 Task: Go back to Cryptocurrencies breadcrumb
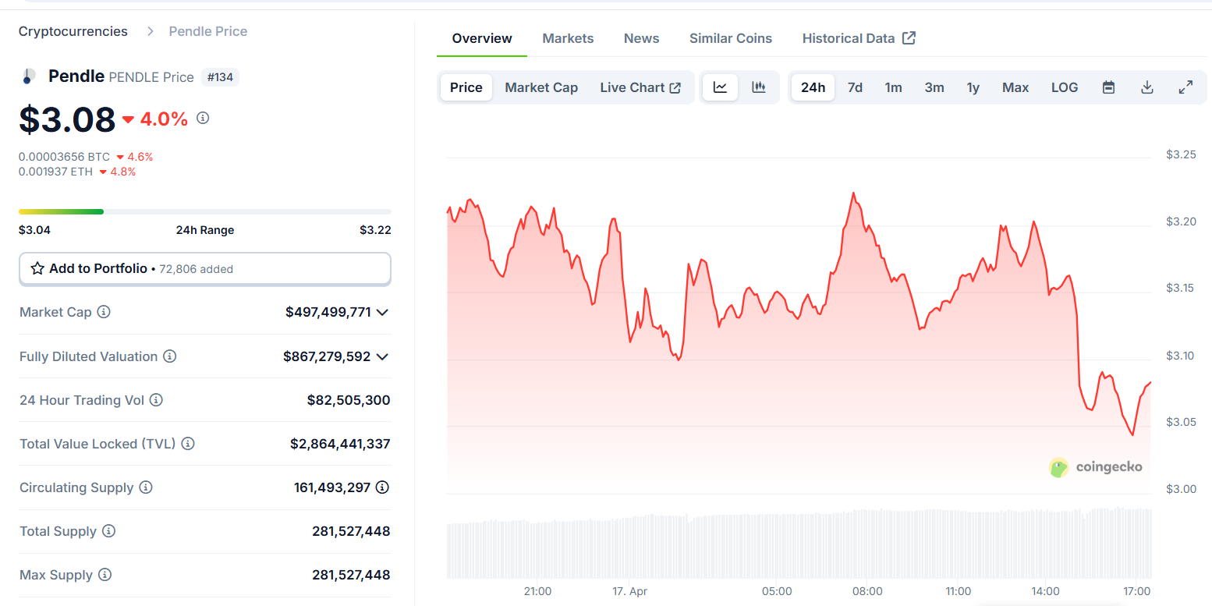pyautogui.click(x=73, y=30)
